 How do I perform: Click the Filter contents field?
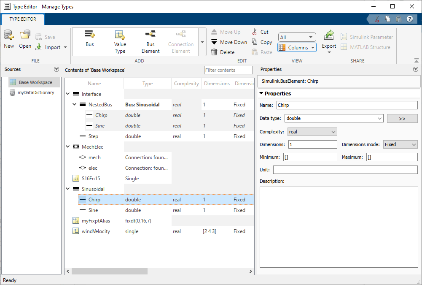tap(228, 70)
